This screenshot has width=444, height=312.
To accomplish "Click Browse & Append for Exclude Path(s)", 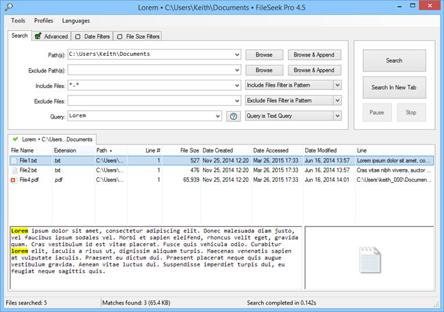I will pos(314,70).
